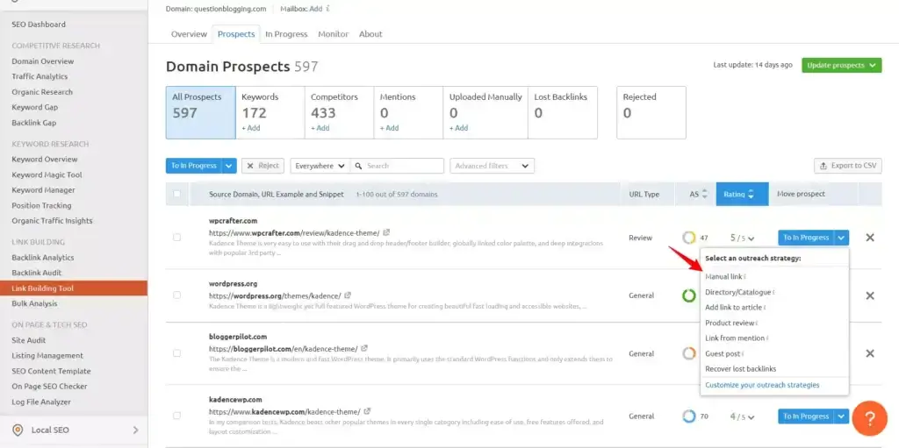The height and width of the screenshot is (448, 899).
Task: Remove wordpress.org prospect with X icon
Action: (x=870, y=295)
